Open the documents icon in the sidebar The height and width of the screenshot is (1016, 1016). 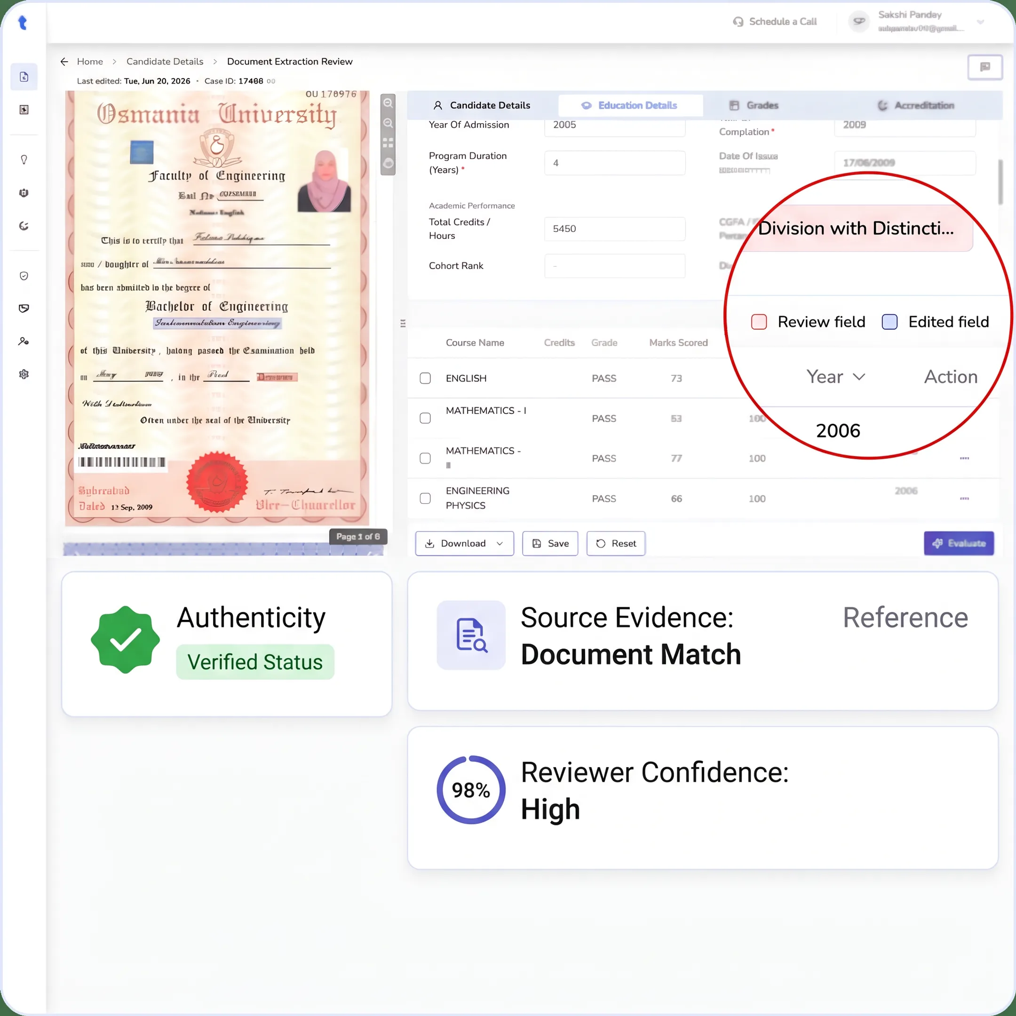click(24, 77)
